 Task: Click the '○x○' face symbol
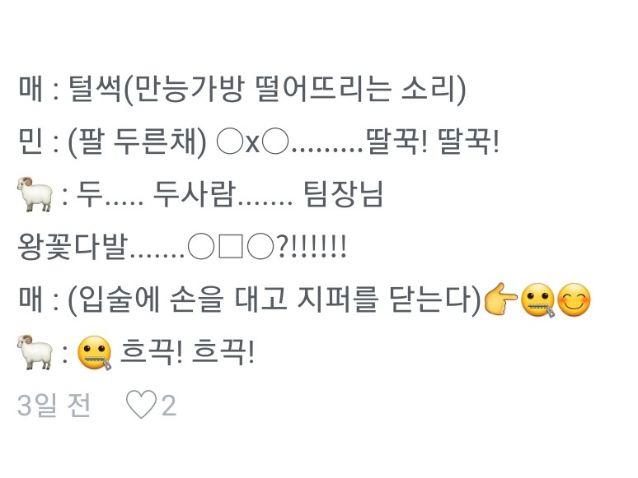point(252,142)
